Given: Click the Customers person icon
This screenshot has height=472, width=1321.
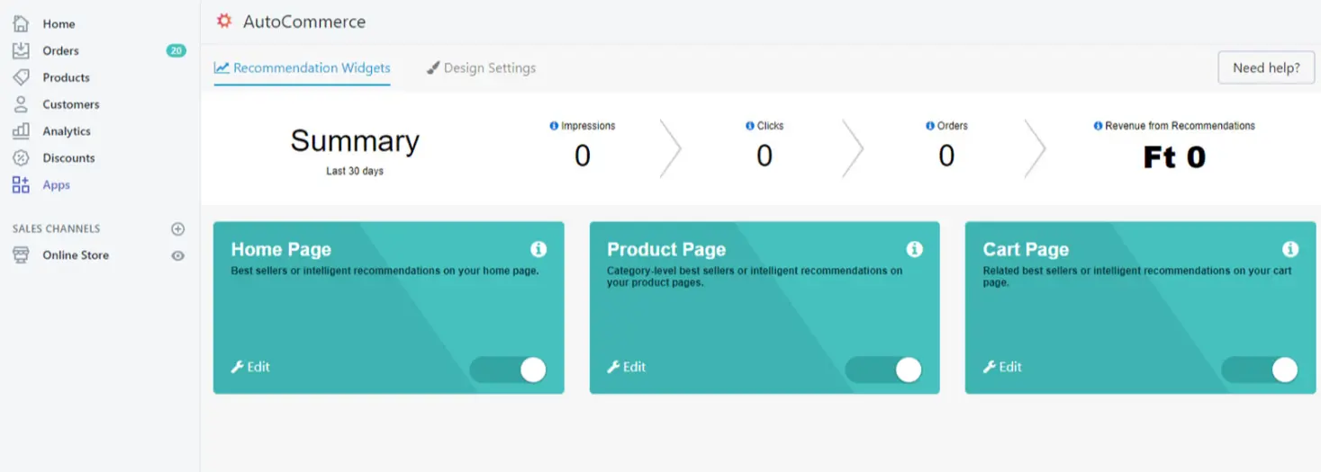Looking at the screenshot, I should 21,104.
